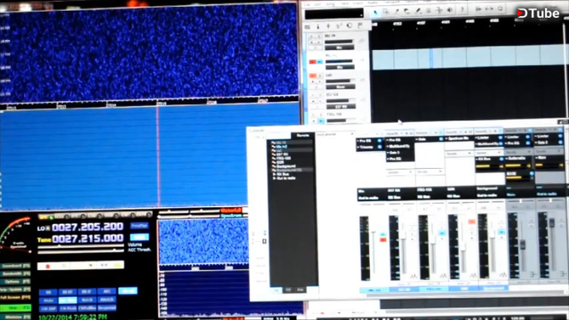
Task: Toggle mute on SDR mixer channel
Action: (x=472, y=221)
